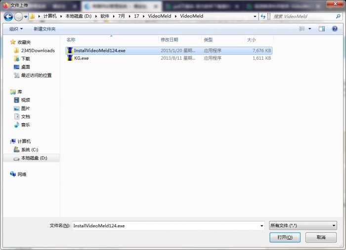Click 17 in the address breadcrumb
The image size is (346, 250).
point(136,16)
